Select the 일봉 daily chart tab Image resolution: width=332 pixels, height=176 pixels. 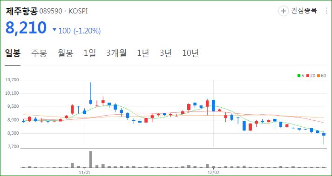pos(13,53)
